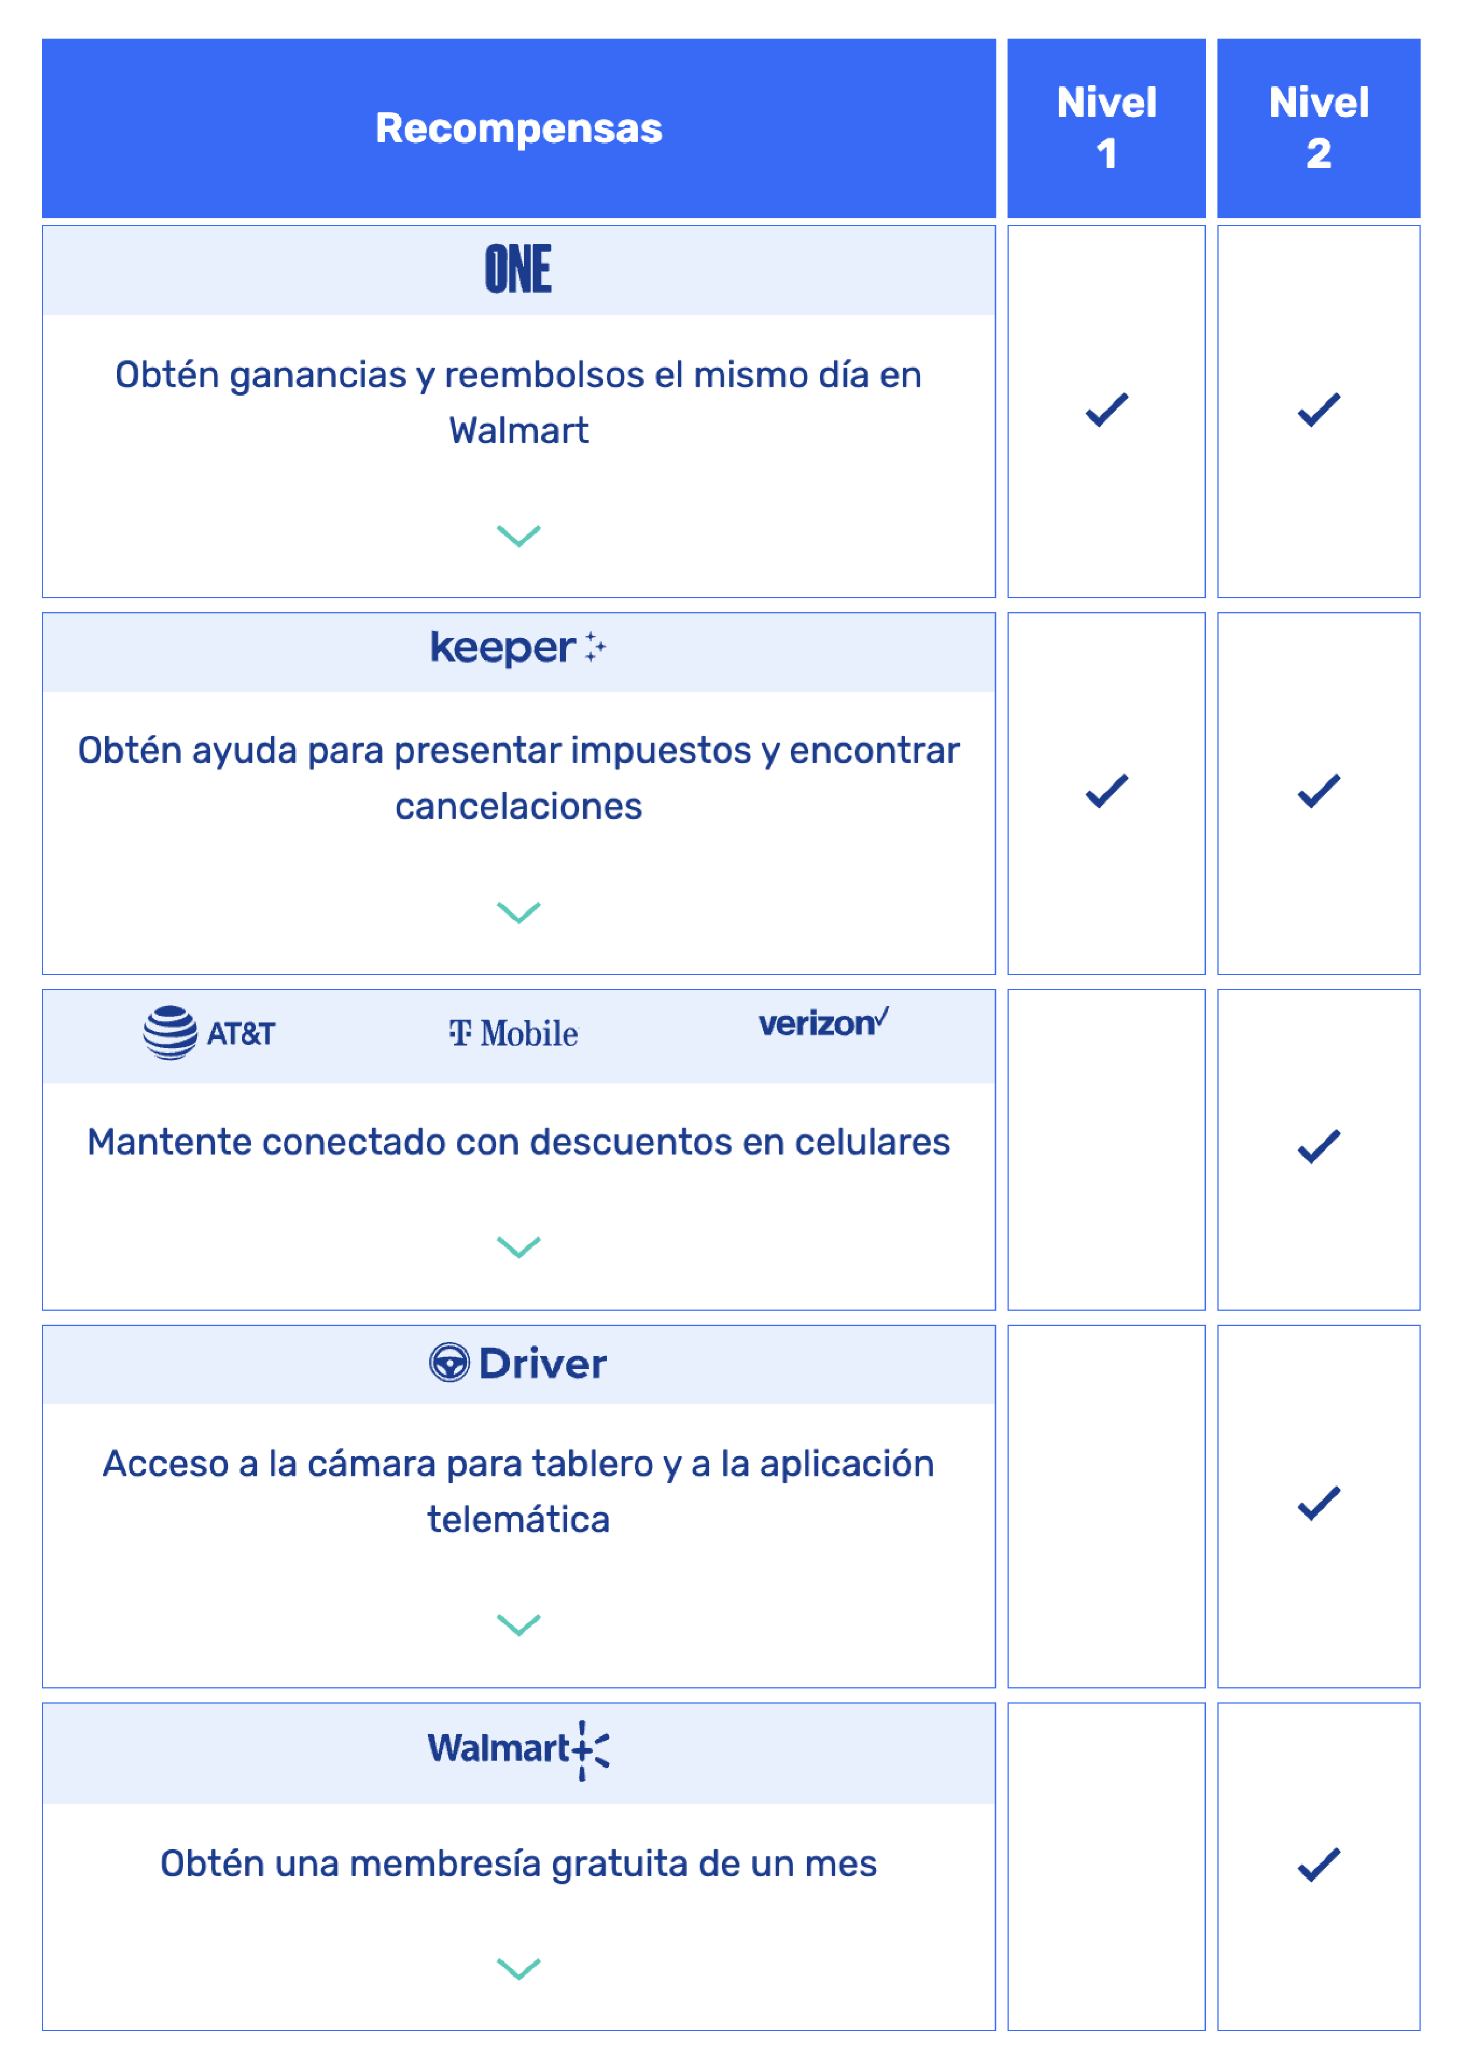Expand the Driver dashcam reward details

pyautogui.click(x=519, y=1625)
